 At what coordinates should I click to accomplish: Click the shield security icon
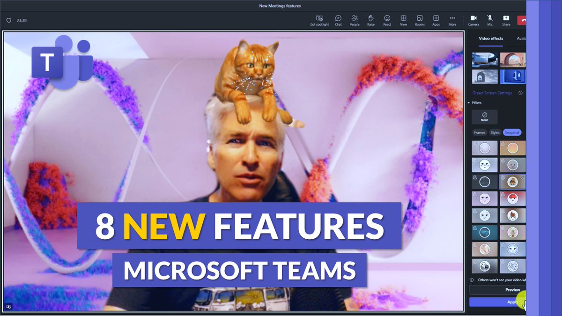[x=8, y=21]
